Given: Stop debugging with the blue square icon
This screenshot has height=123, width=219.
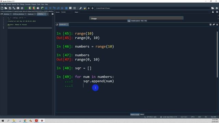Looking at the screenshot, I should click(66, 8).
